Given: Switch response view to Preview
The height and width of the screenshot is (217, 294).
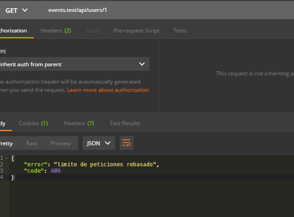Looking at the screenshot, I should (61, 143).
